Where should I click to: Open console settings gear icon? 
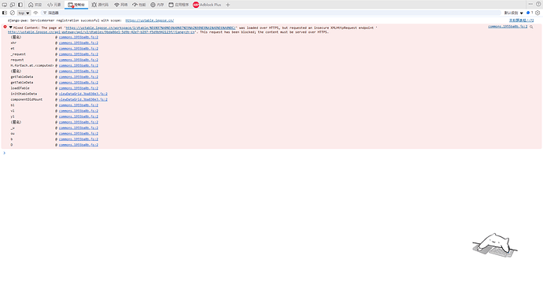(x=537, y=13)
